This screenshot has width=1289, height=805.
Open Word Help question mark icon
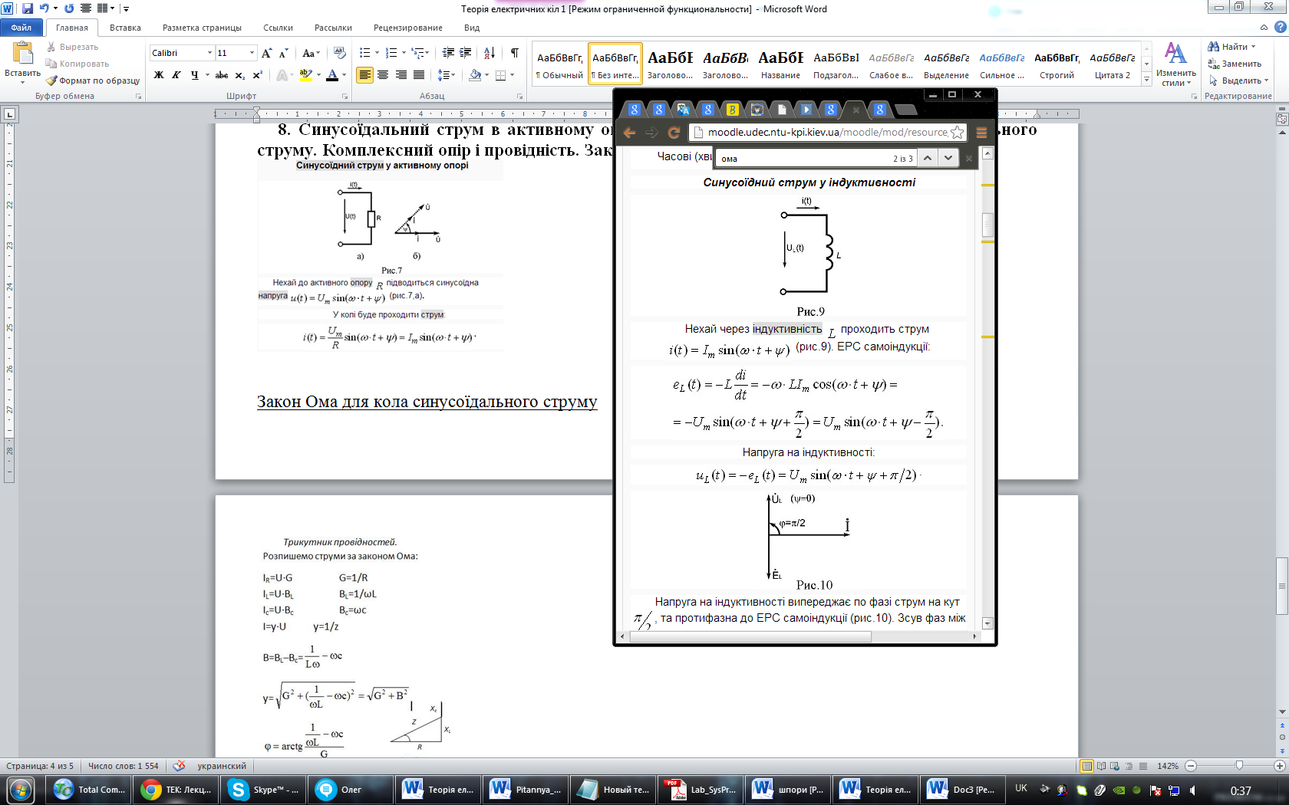click(1280, 27)
